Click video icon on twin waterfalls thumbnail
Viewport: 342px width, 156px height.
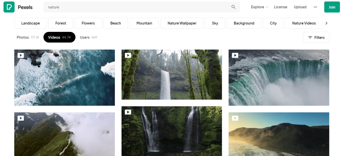coord(128,112)
